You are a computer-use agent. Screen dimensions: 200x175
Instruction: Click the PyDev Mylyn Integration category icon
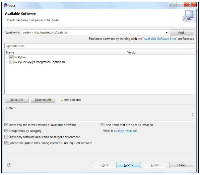16,62
